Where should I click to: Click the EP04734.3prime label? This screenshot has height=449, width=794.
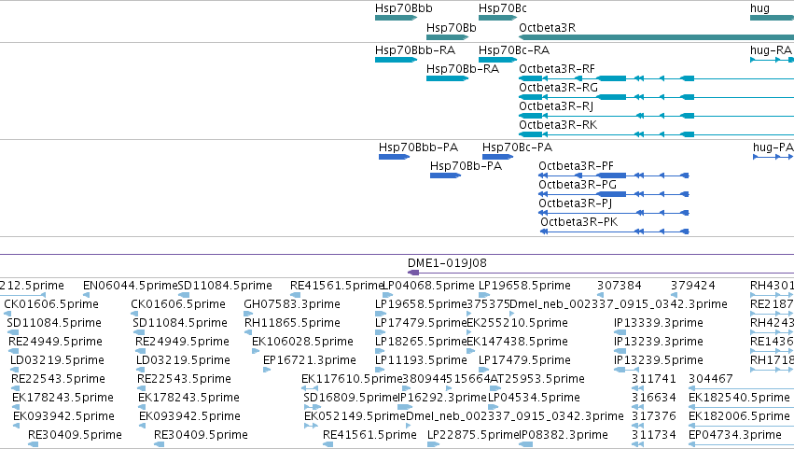tap(735, 436)
